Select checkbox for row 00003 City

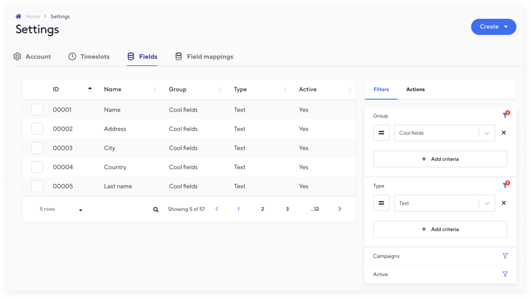point(37,148)
